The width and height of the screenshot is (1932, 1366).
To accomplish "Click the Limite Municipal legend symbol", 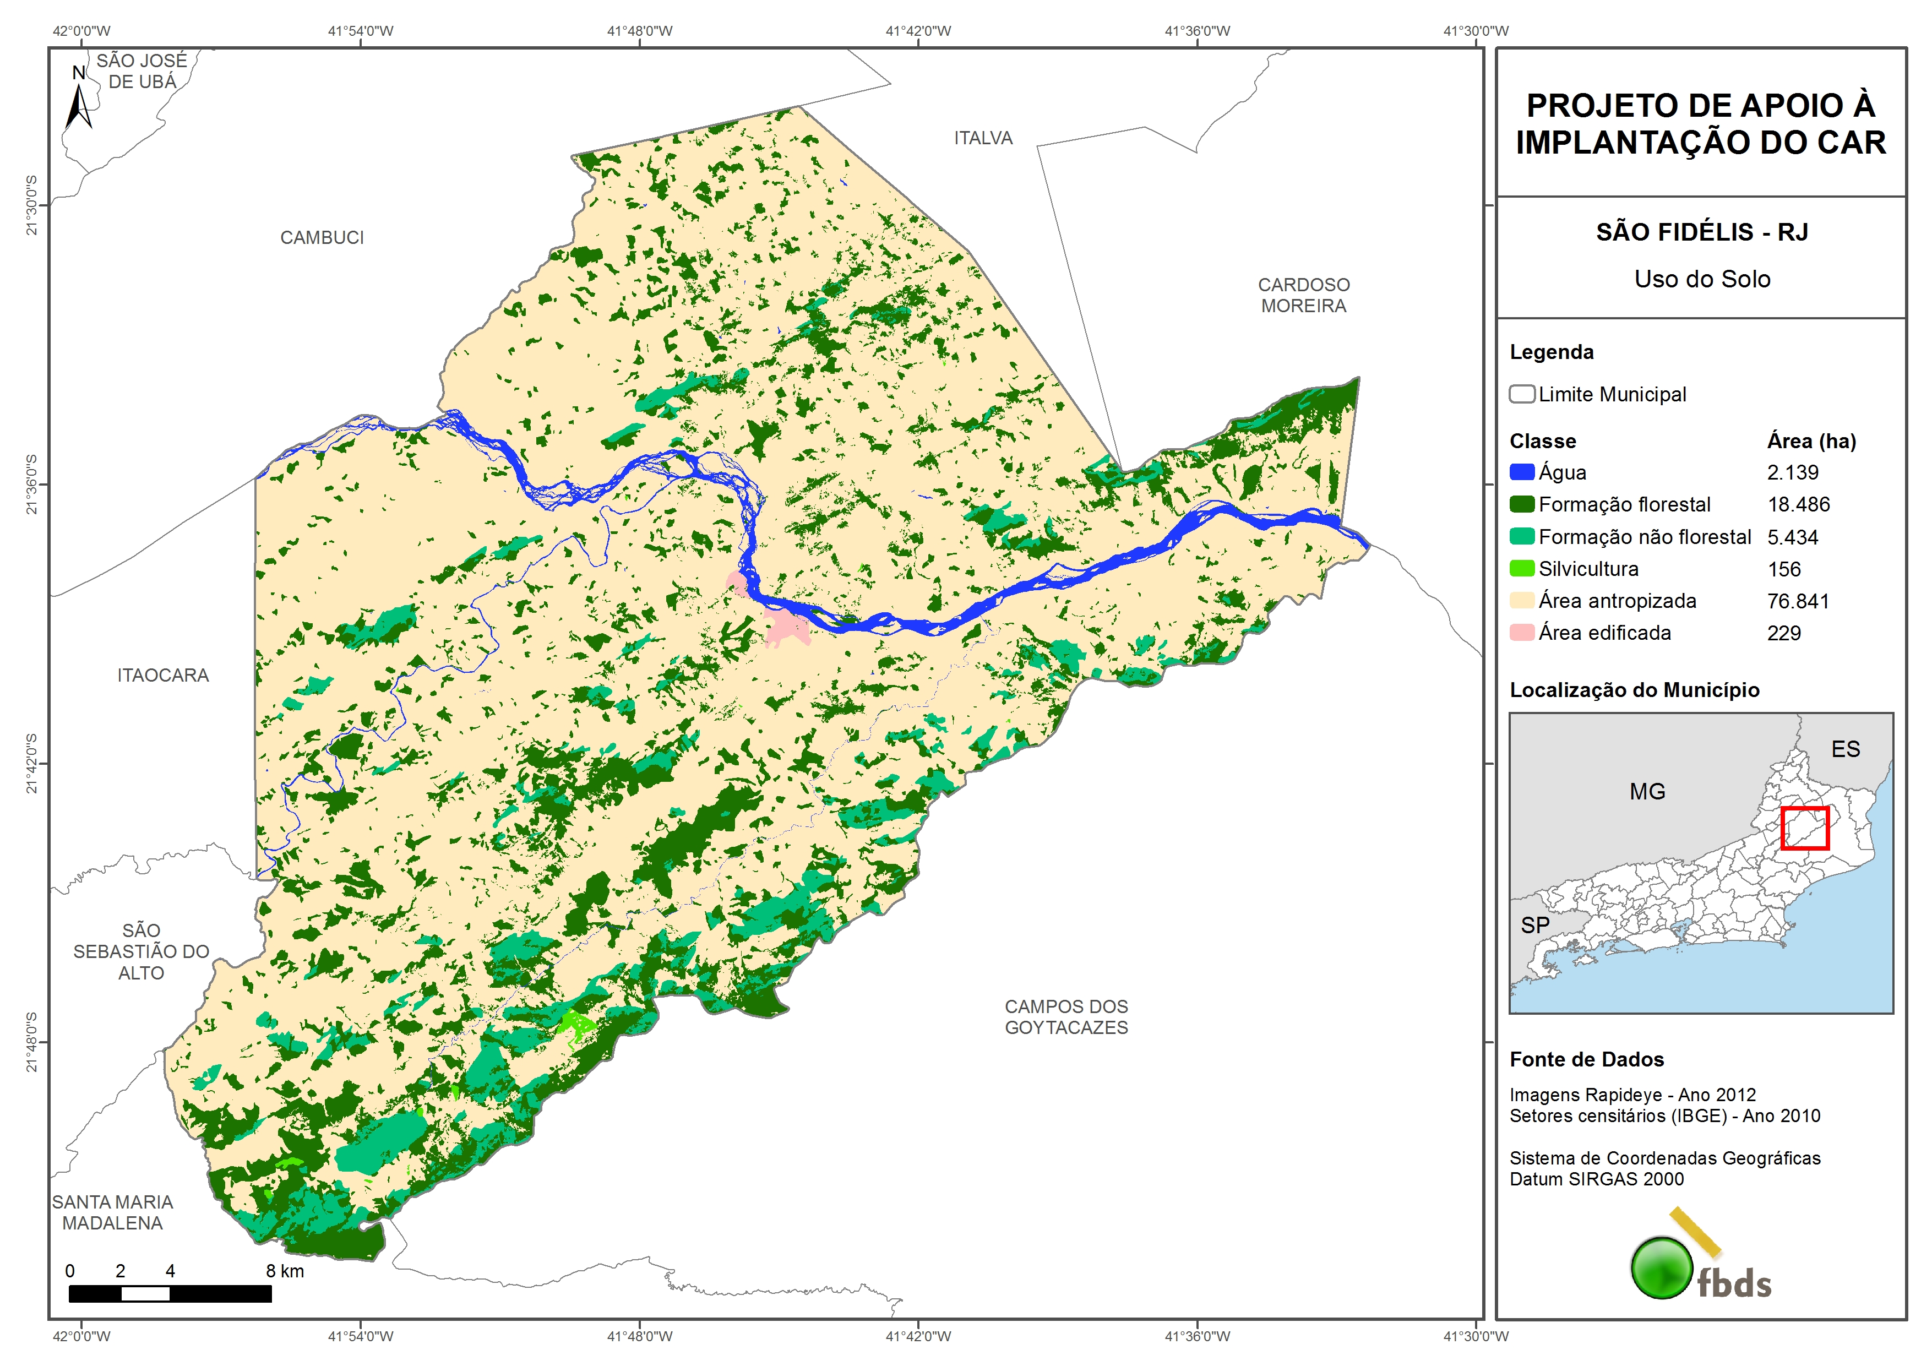I will (1521, 394).
